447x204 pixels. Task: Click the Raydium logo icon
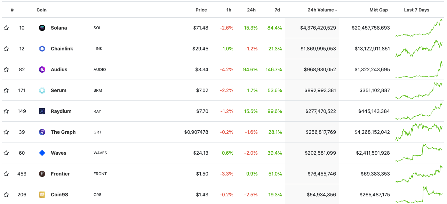coord(42,111)
